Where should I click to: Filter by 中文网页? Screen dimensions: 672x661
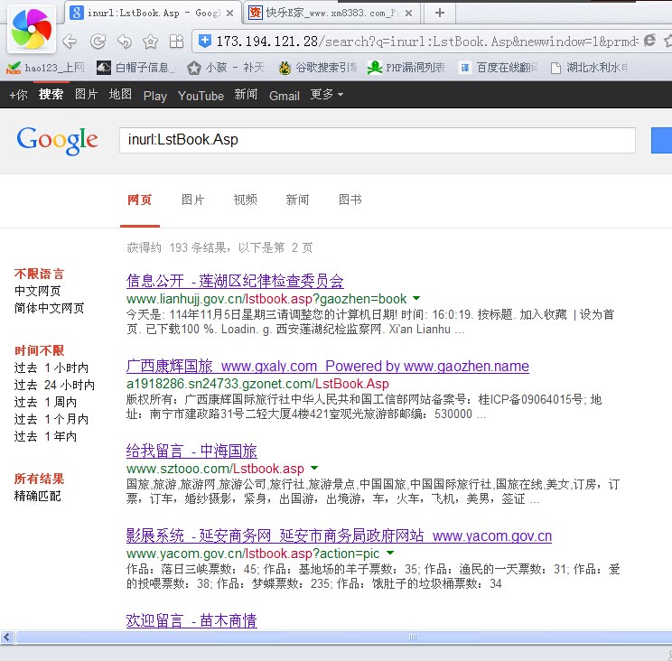pyautogui.click(x=37, y=291)
